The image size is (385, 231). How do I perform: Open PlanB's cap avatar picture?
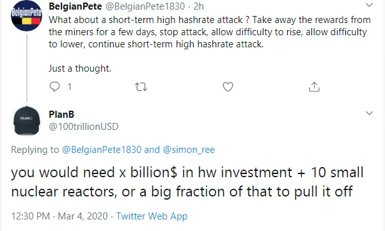click(x=26, y=121)
